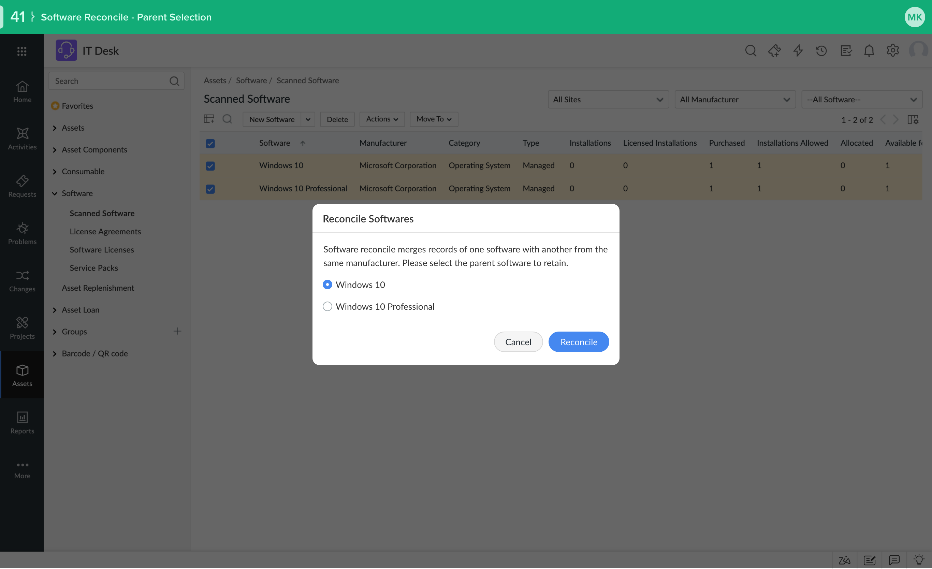
Task: Open notifications bell
Action: coord(869,51)
